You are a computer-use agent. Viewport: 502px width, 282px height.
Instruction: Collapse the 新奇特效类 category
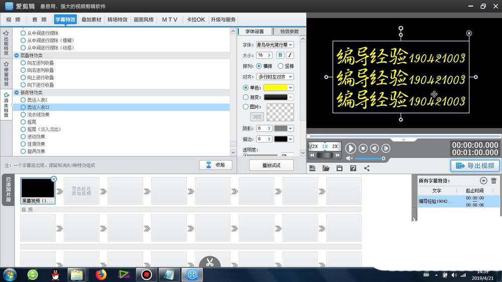[17, 92]
